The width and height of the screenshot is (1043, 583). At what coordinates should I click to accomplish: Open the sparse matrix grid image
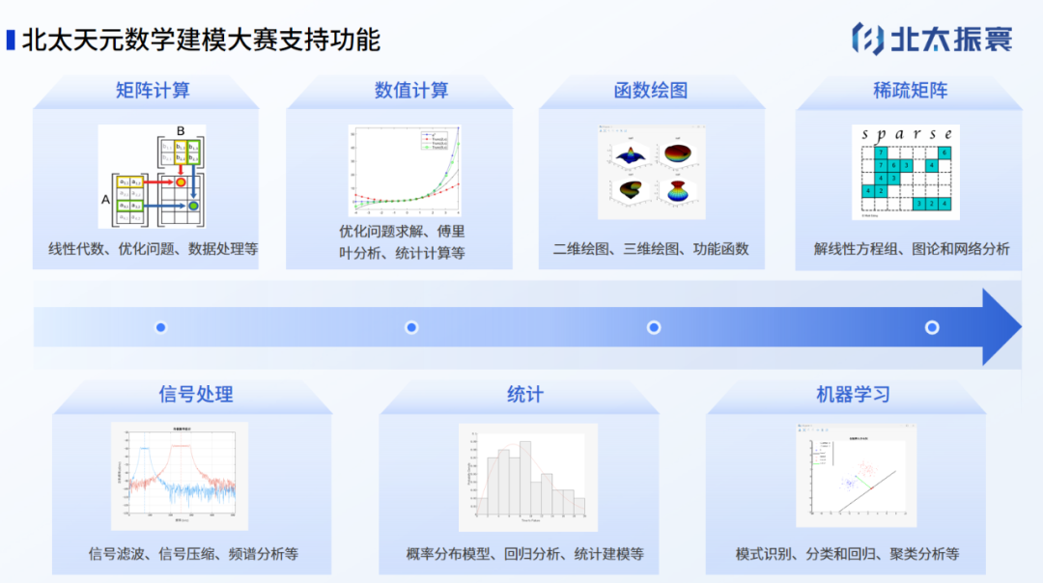pos(906,173)
